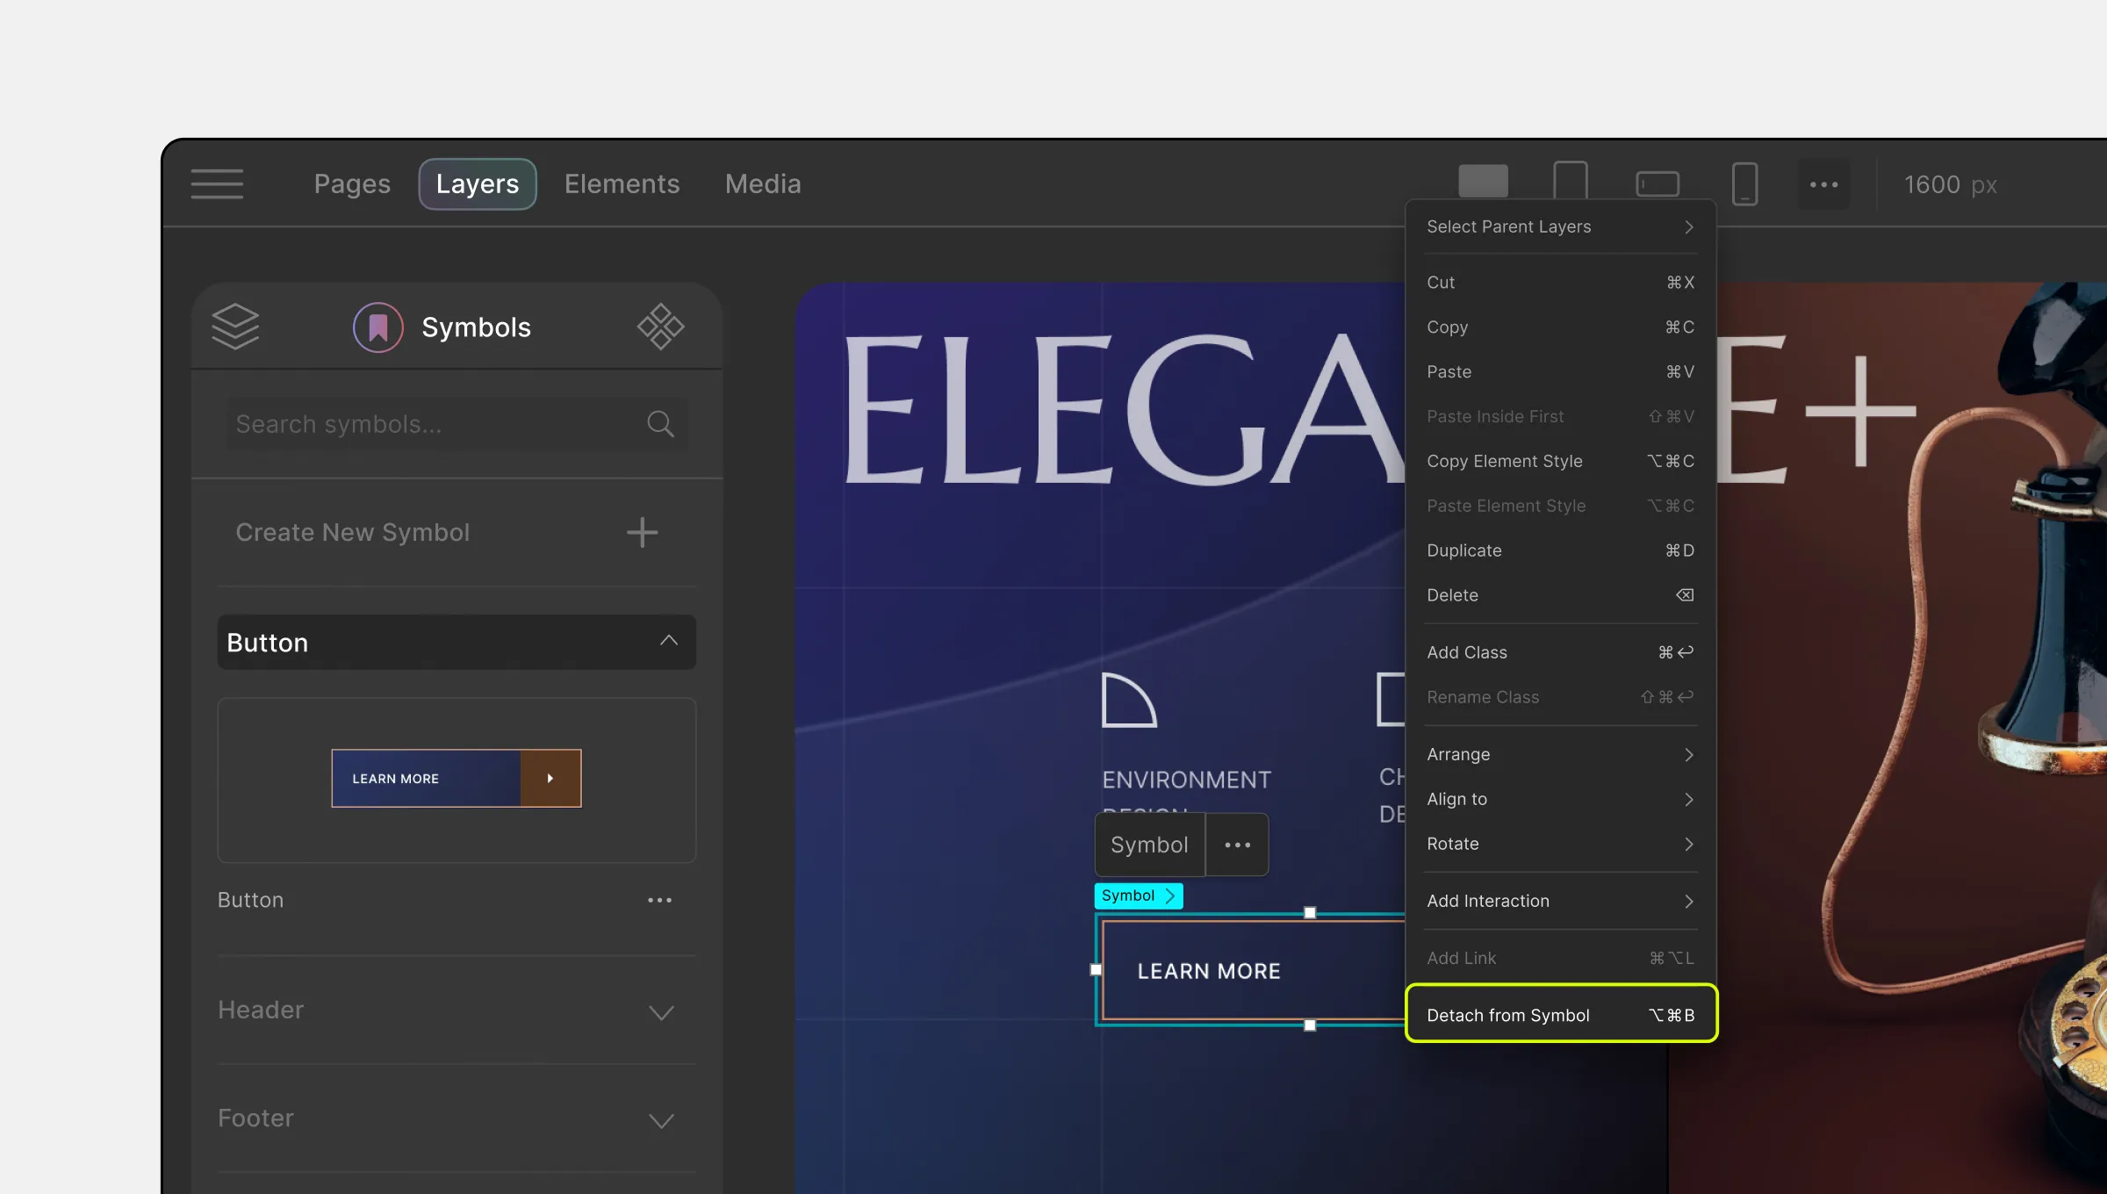
Task: Open the Add Interaction submenu
Action: 1560,901
